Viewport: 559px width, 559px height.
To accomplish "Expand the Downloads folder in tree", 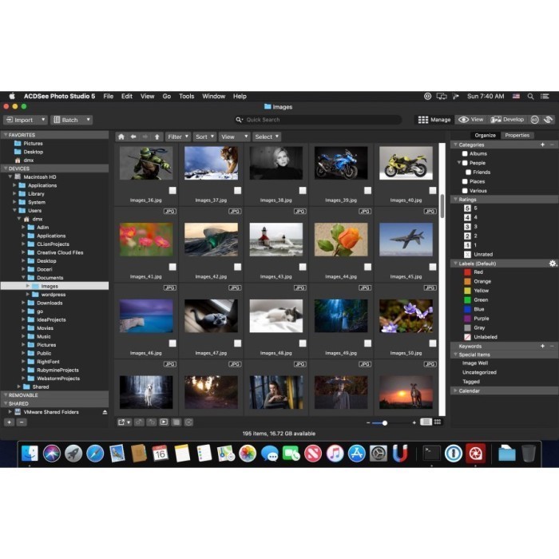I will [x=23, y=303].
